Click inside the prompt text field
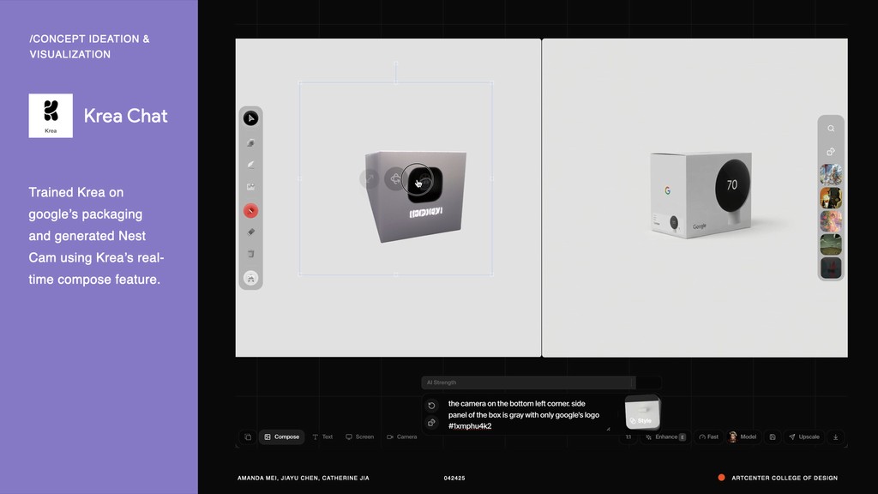The height and width of the screenshot is (494, 878). [526, 414]
